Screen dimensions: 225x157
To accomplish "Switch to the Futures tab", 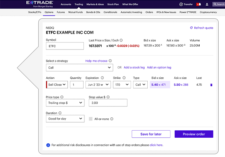I will 61,12.
